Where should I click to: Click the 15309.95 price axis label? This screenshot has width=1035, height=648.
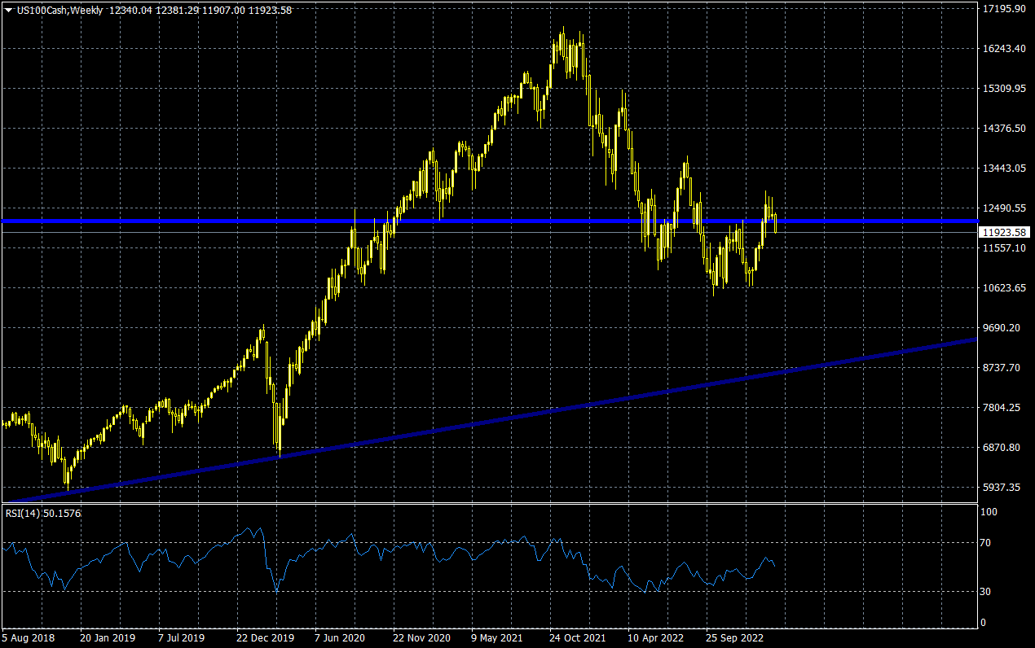(1003, 89)
